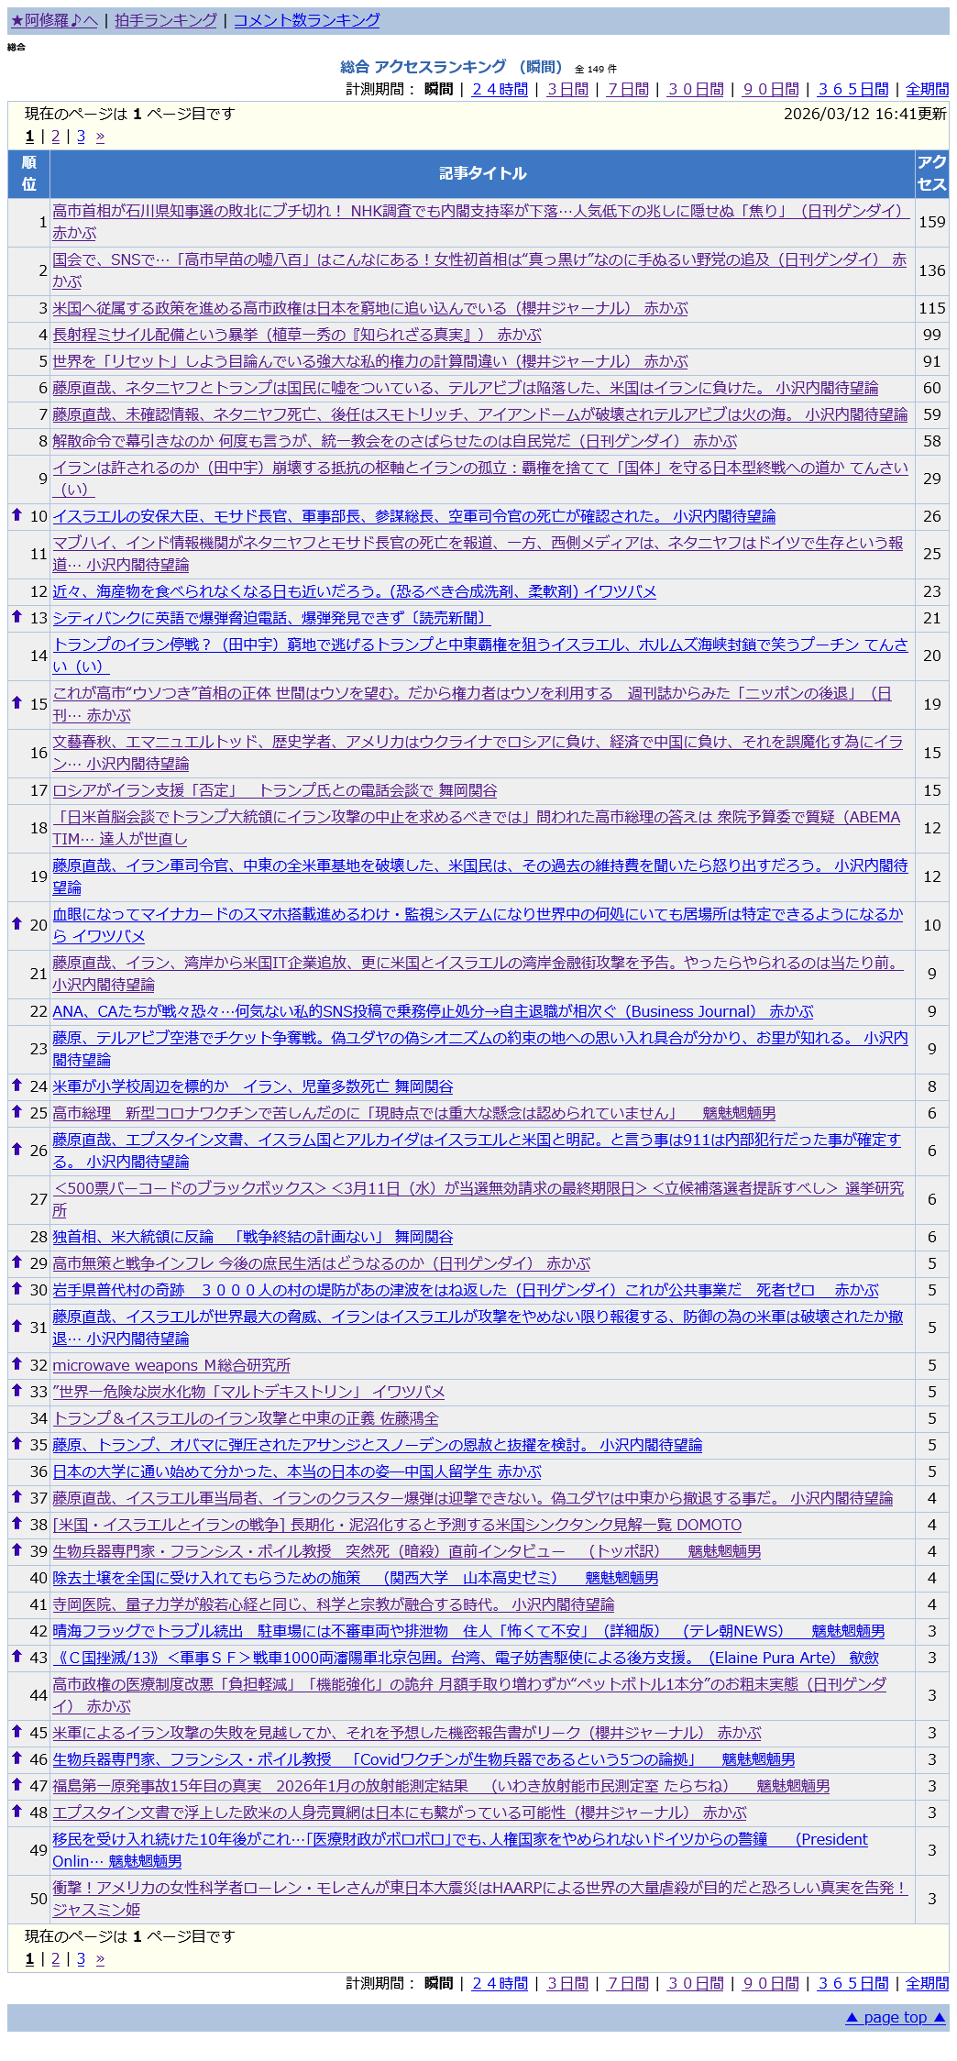Select 365日間 period in bottom bar
This screenshot has height=2061, width=957.
click(x=852, y=1983)
